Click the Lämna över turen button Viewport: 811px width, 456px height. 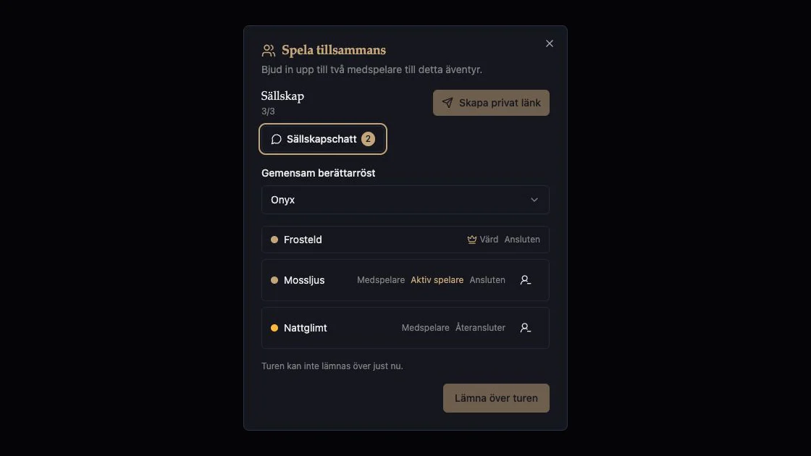[x=496, y=398]
